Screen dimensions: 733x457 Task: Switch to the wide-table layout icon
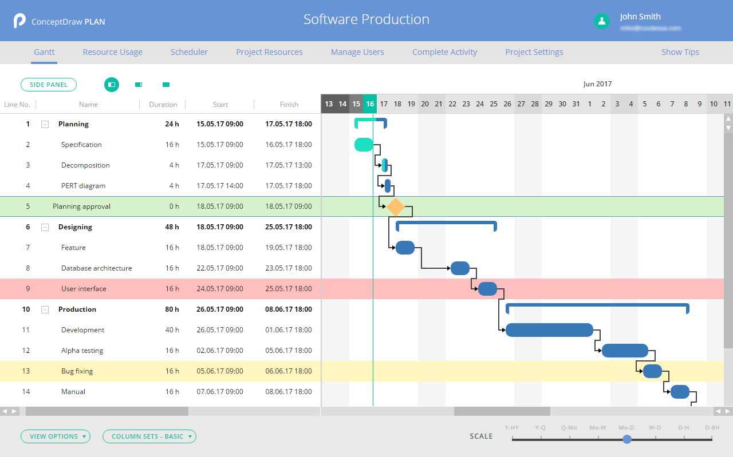(x=139, y=85)
